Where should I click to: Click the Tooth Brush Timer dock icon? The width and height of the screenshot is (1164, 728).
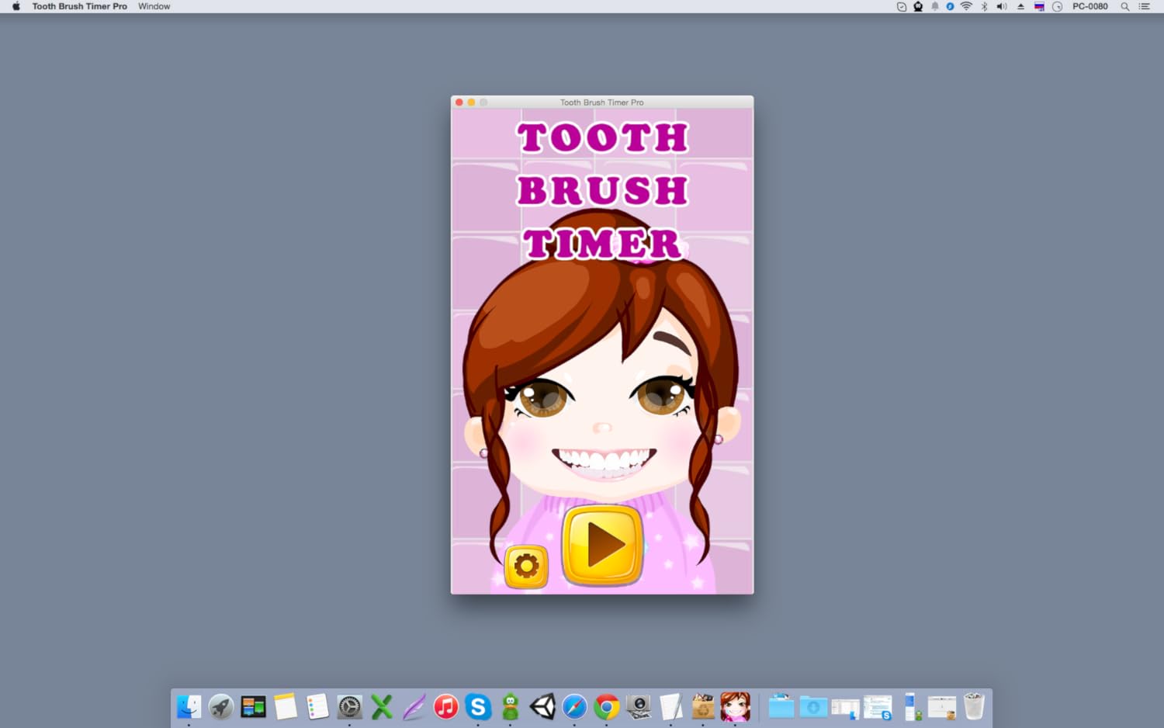click(735, 707)
